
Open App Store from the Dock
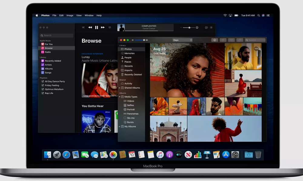225,155
